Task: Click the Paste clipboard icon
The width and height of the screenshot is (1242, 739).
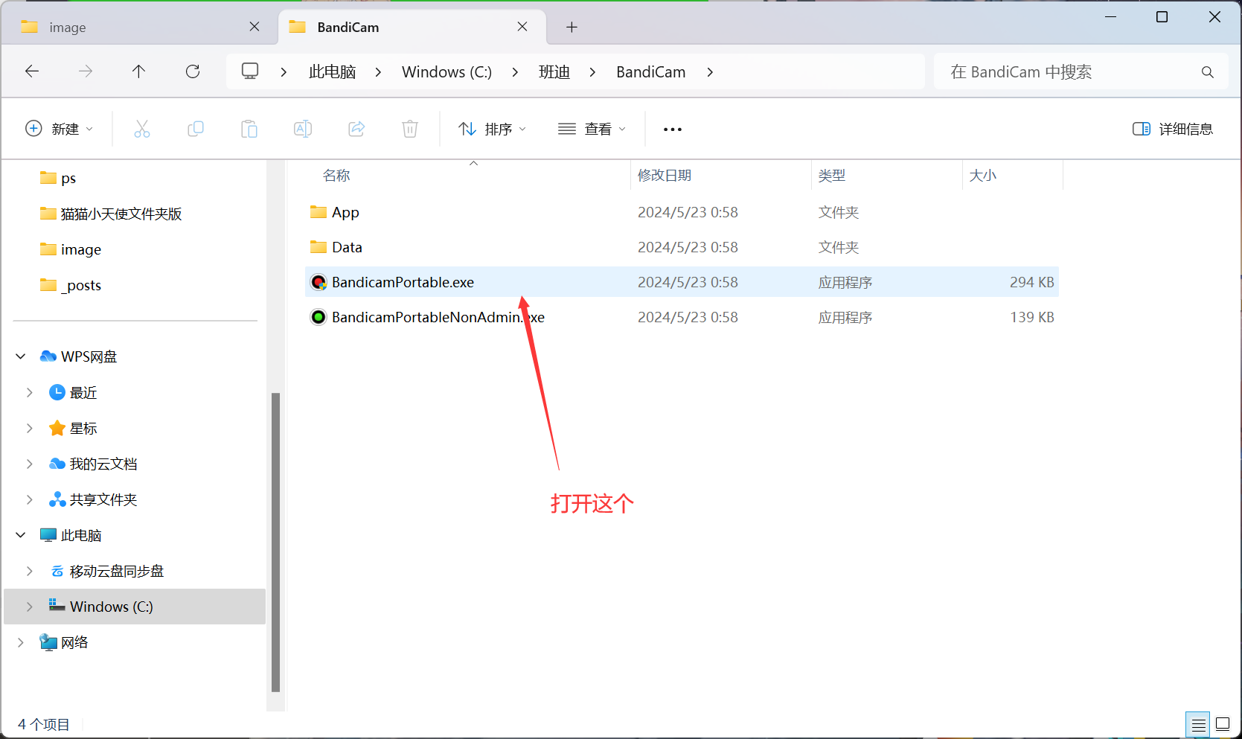Action: [x=249, y=129]
